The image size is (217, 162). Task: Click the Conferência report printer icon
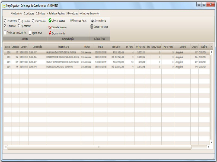[x=92, y=21]
